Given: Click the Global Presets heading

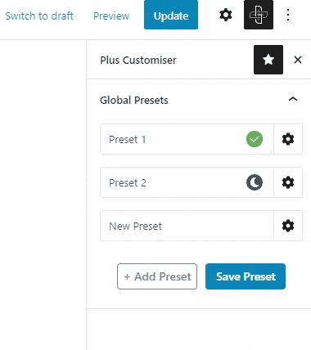Looking at the screenshot, I should [x=134, y=101].
